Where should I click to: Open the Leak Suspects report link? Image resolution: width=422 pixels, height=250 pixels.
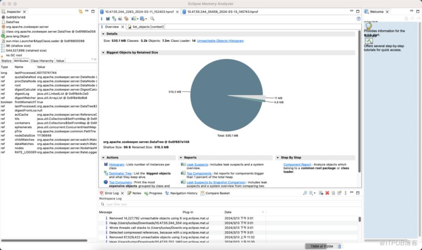pos(197,165)
